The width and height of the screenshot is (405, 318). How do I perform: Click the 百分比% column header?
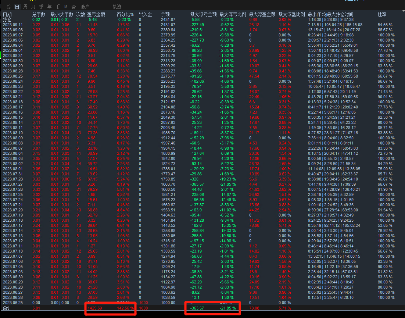[125, 14]
